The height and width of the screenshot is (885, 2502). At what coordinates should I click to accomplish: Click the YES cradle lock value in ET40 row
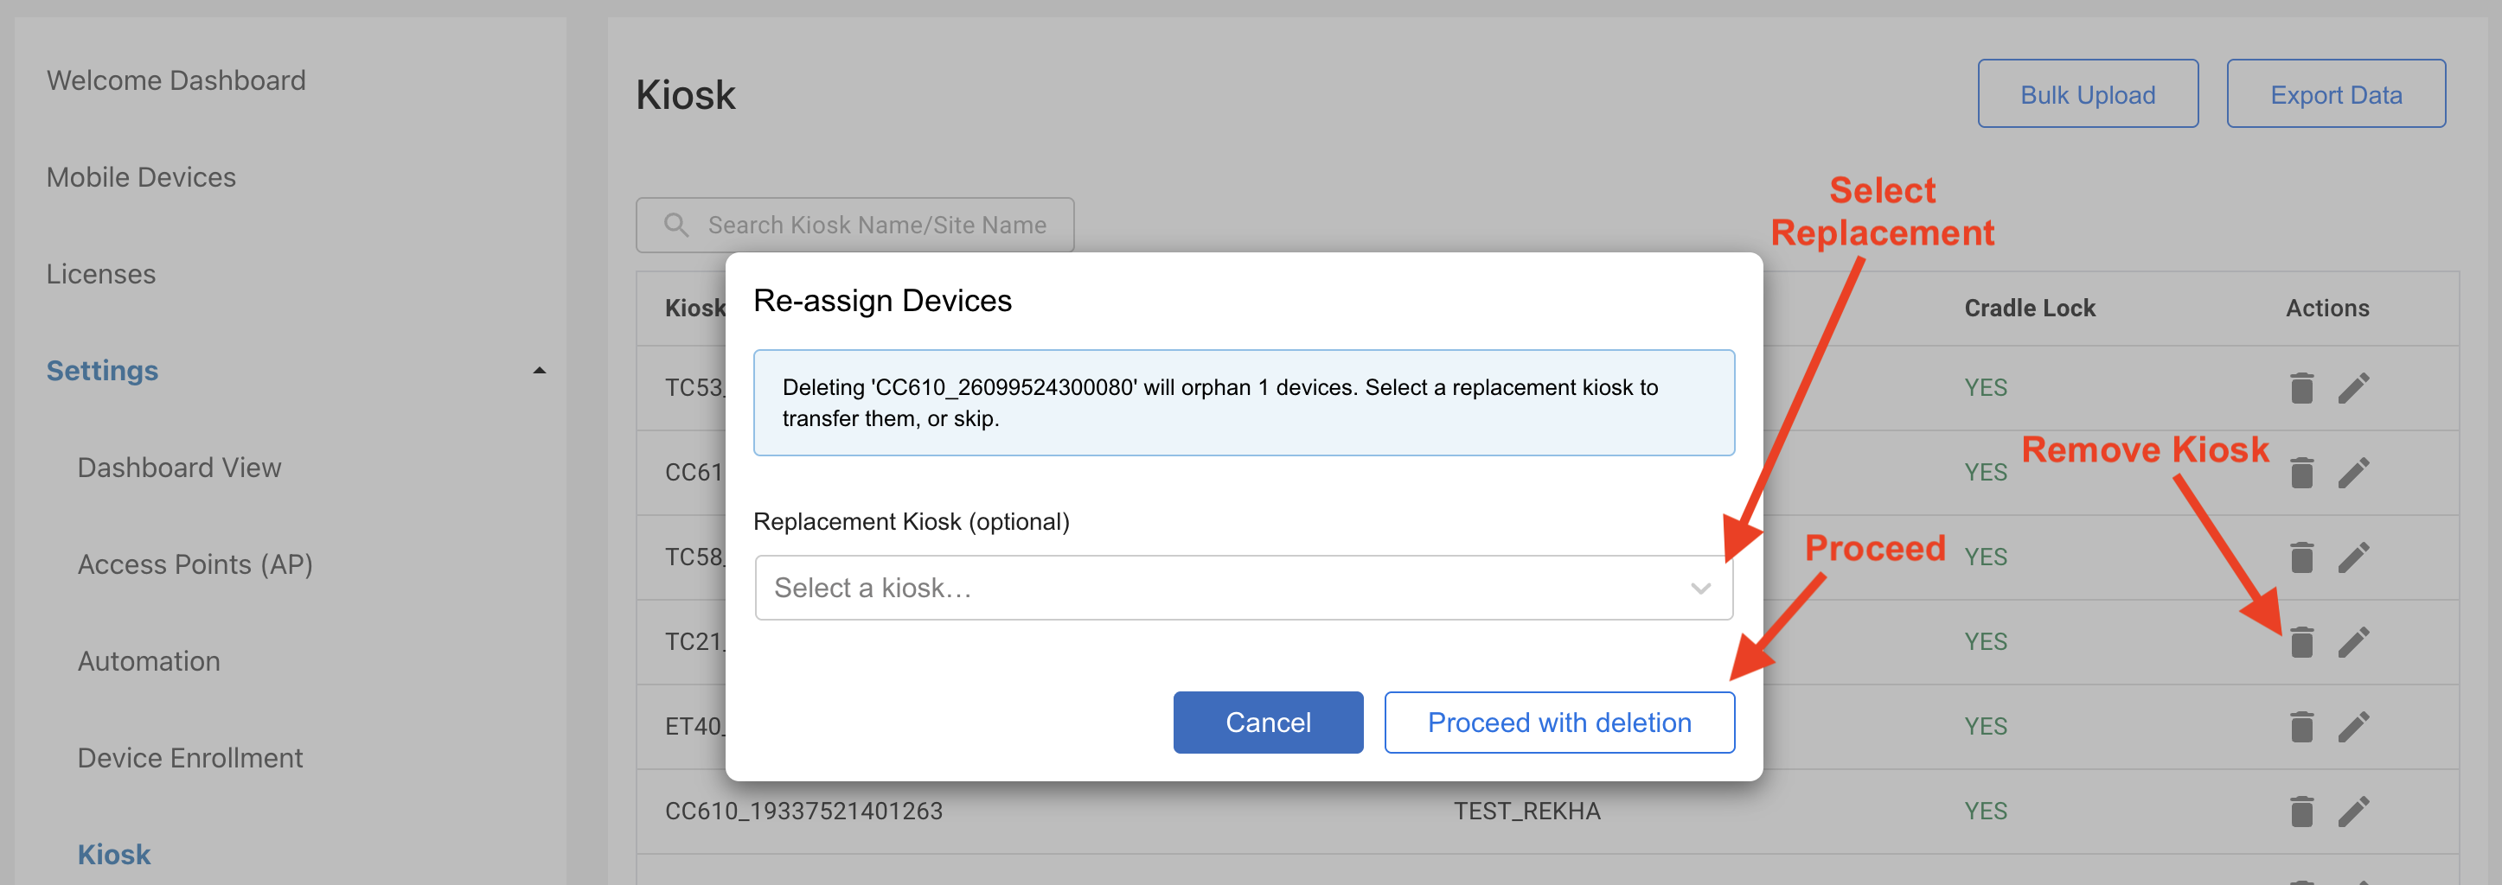[x=1986, y=726]
